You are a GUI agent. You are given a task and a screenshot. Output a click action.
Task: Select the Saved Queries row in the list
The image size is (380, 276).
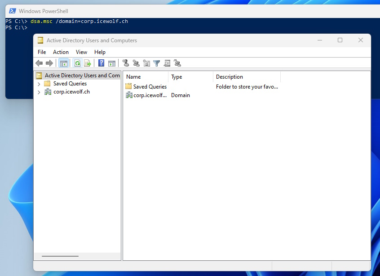[202, 87]
